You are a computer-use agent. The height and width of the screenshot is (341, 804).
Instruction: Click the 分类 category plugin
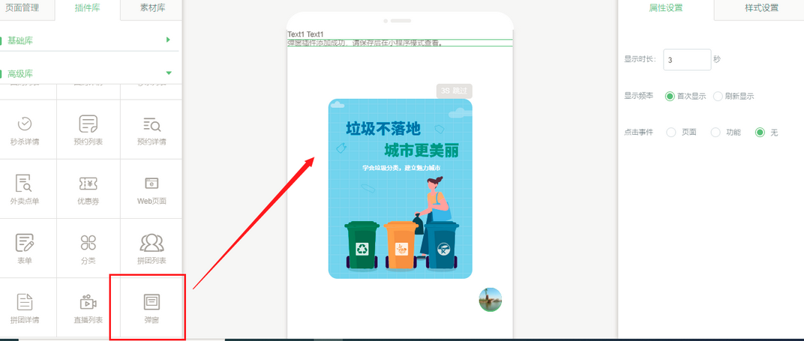coord(88,248)
